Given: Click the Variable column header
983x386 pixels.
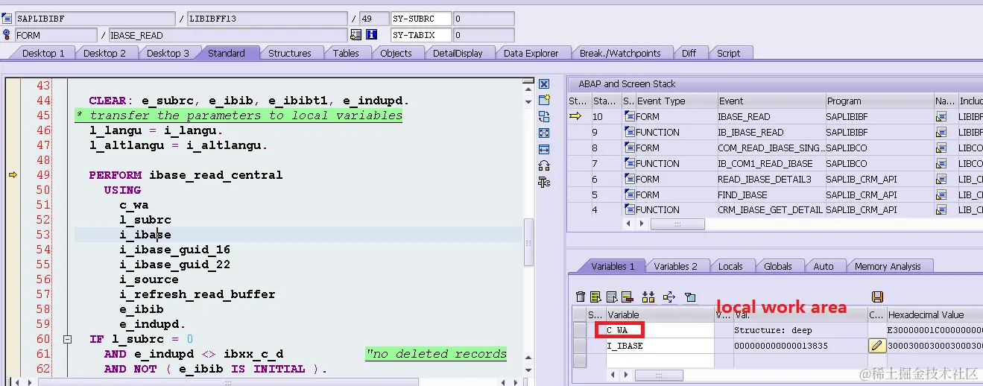Looking at the screenshot, I should (x=660, y=314).
